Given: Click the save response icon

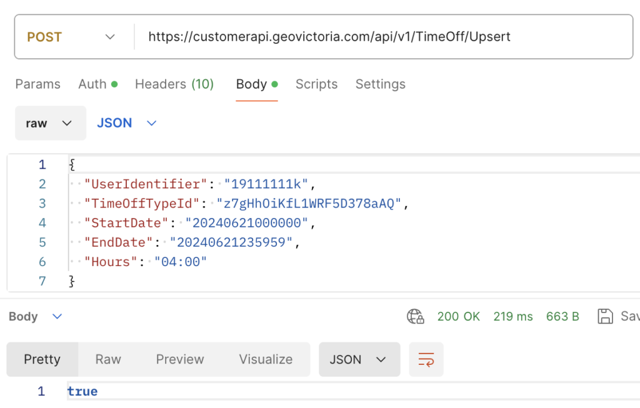Looking at the screenshot, I should pyautogui.click(x=605, y=317).
